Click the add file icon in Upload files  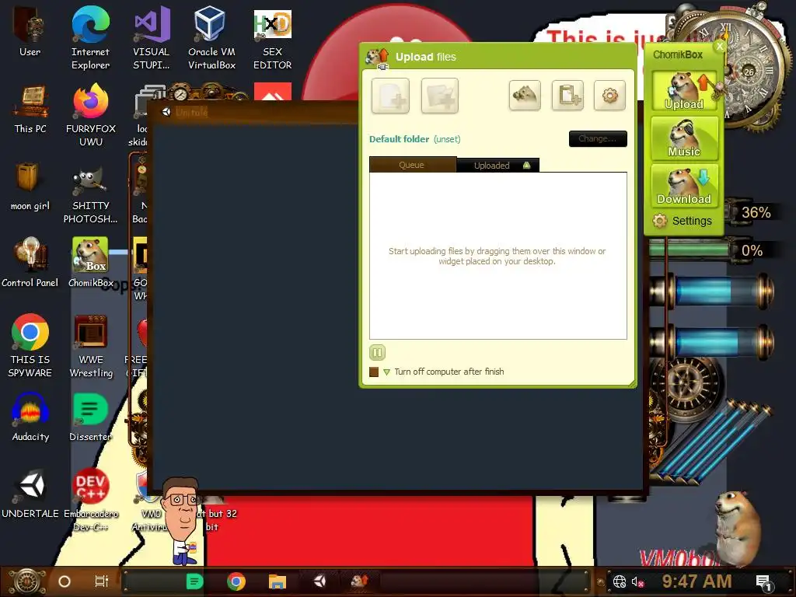pos(390,96)
